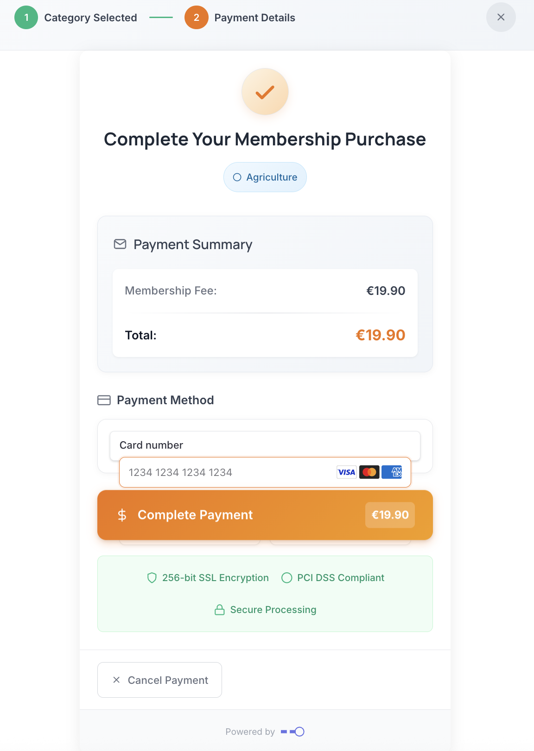This screenshot has width=534, height=751.
Task: Click the credit card icon beside Payment Method
Action: click(104, 400)
